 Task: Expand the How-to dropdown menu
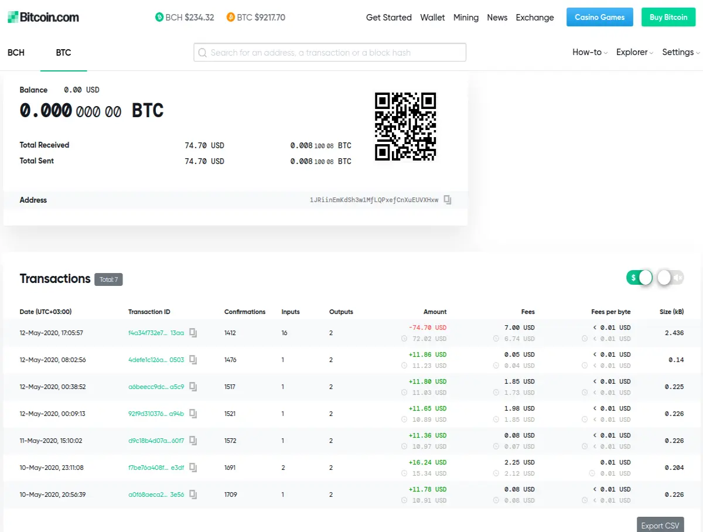coord(590,52)
